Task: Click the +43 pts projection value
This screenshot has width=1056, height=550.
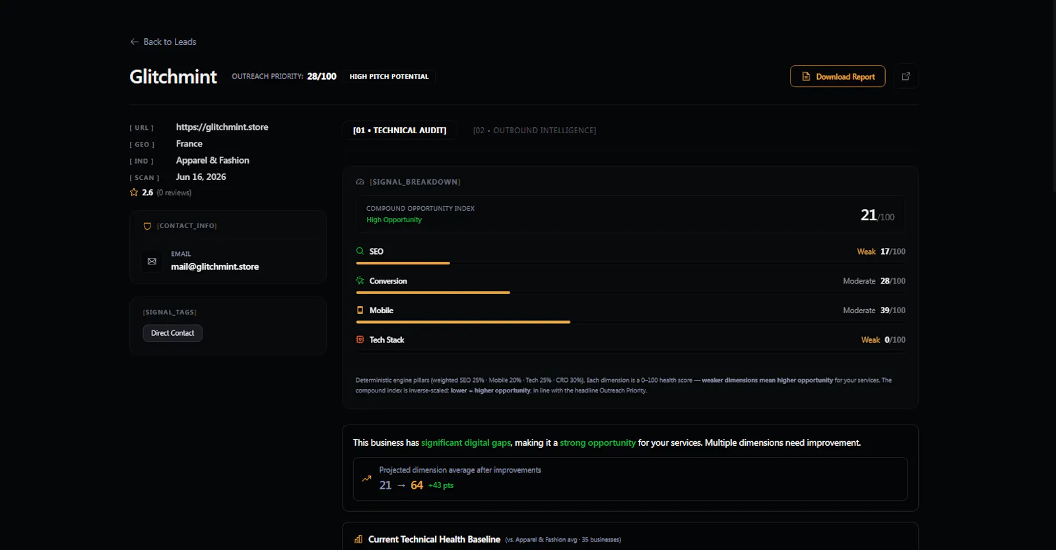Action: pos(441,485)
